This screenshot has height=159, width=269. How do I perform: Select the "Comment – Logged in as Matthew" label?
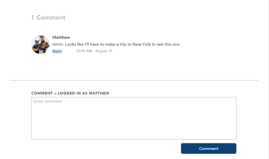click(70, 93)
